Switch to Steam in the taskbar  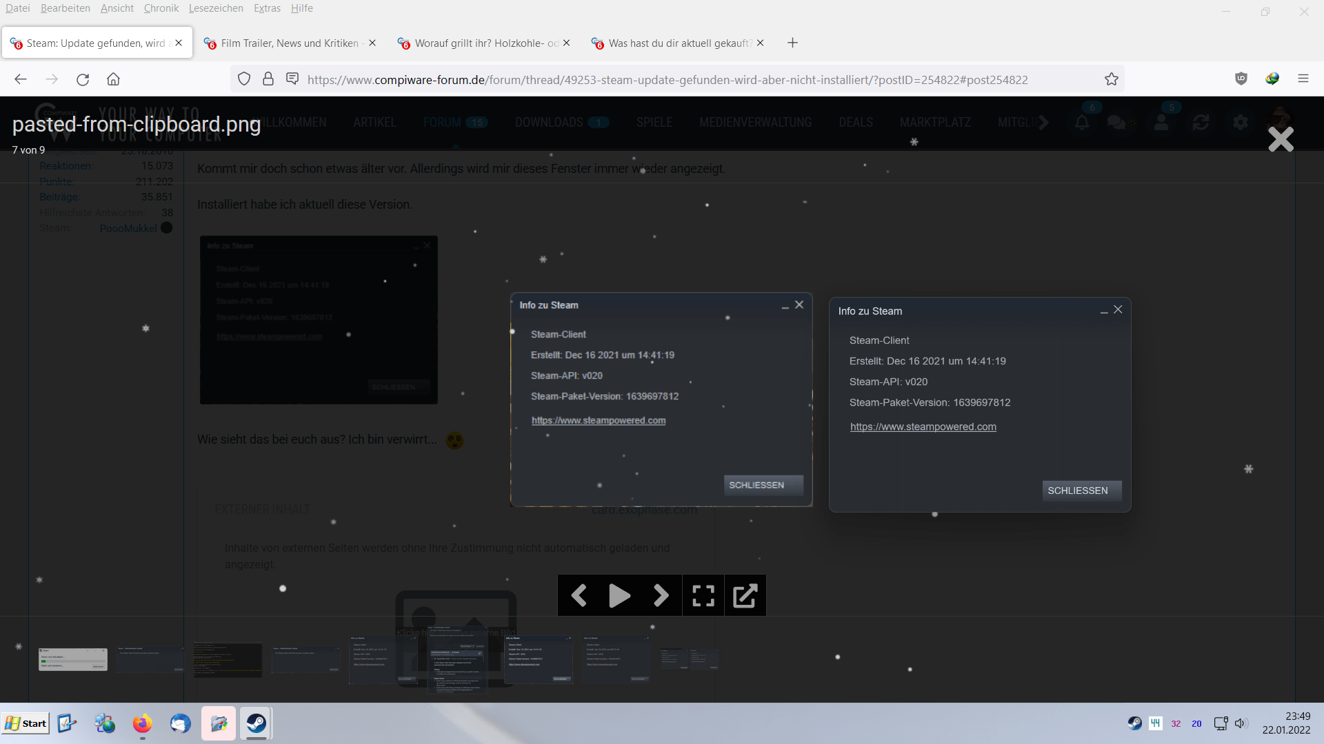pyautogui.click(x=257, y=723)
